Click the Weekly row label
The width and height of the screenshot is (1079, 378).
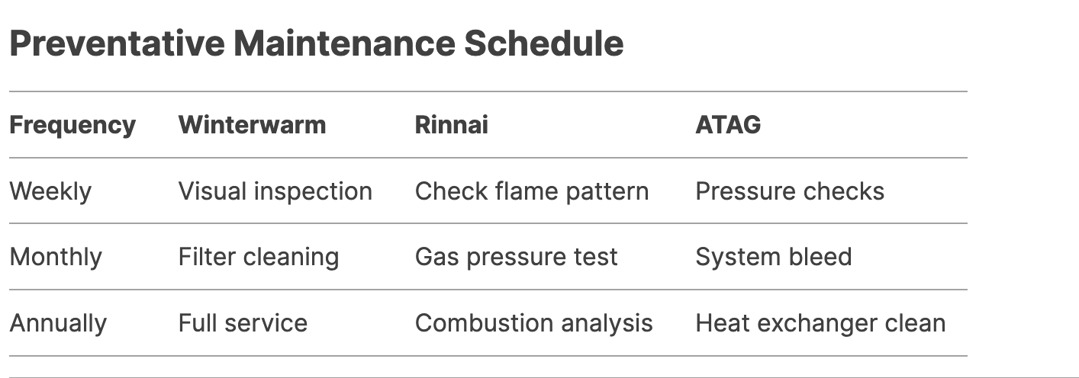[x=50, y=191]
